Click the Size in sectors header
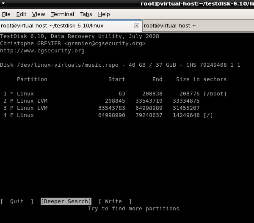Screen dimensions: 254x223 202,79
